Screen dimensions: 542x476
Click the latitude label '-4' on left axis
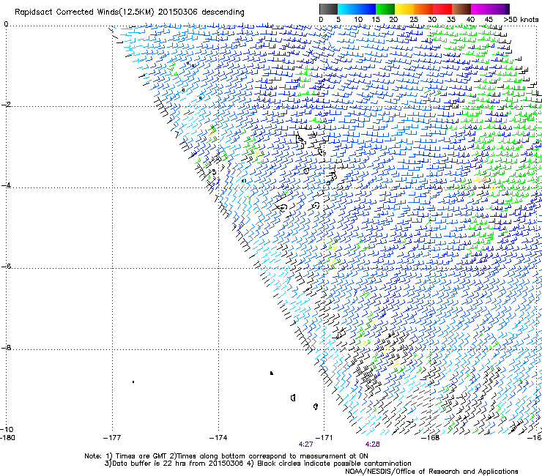tap(6, 185)
